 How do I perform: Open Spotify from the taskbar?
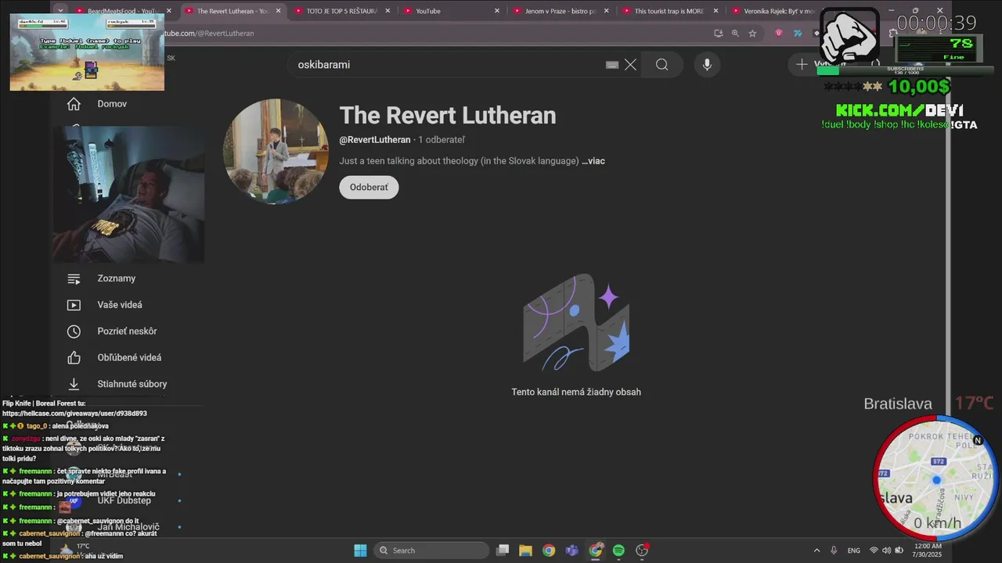618,550
